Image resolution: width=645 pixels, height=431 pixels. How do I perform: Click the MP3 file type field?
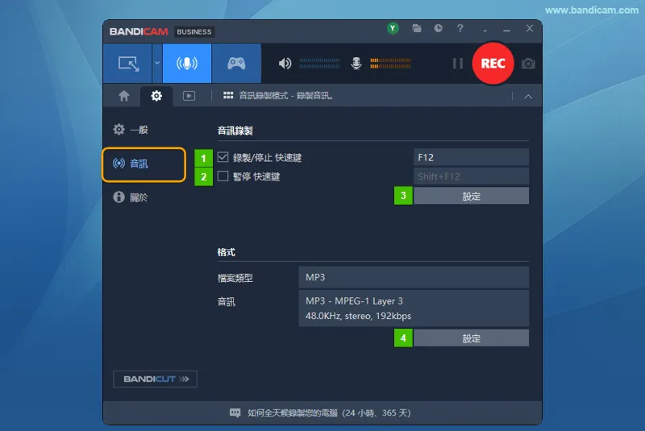coord(414,277)
